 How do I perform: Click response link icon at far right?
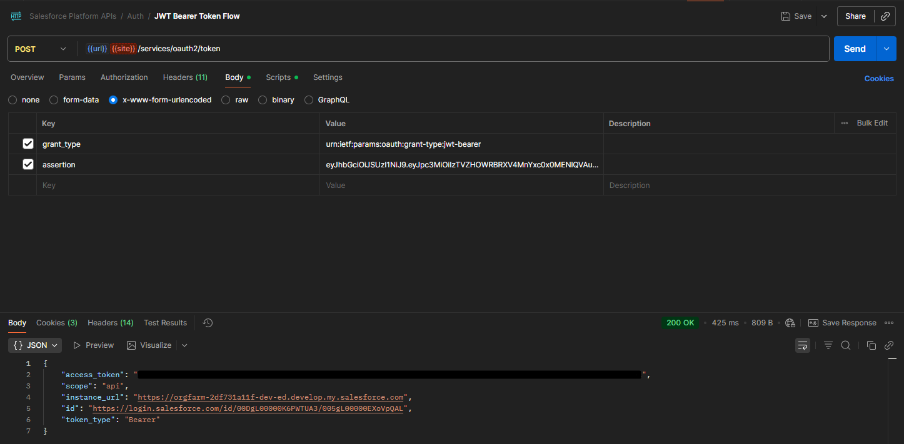point(889,345)
